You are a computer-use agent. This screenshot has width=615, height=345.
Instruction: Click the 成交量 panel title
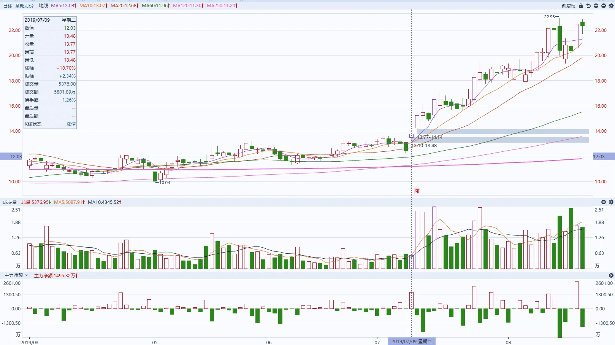(x=10, y=202)
